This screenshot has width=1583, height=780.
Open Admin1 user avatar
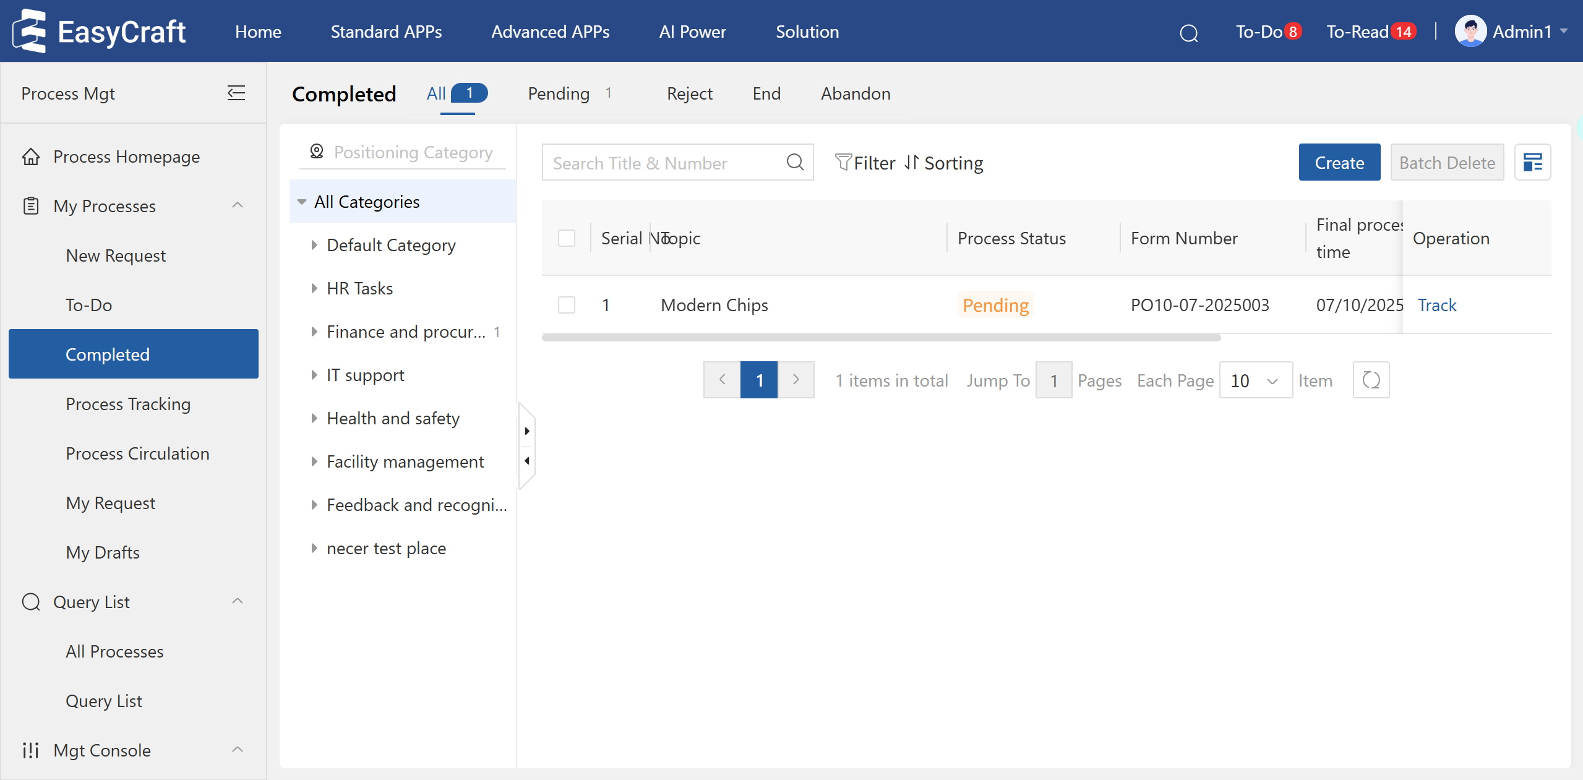1470,32
